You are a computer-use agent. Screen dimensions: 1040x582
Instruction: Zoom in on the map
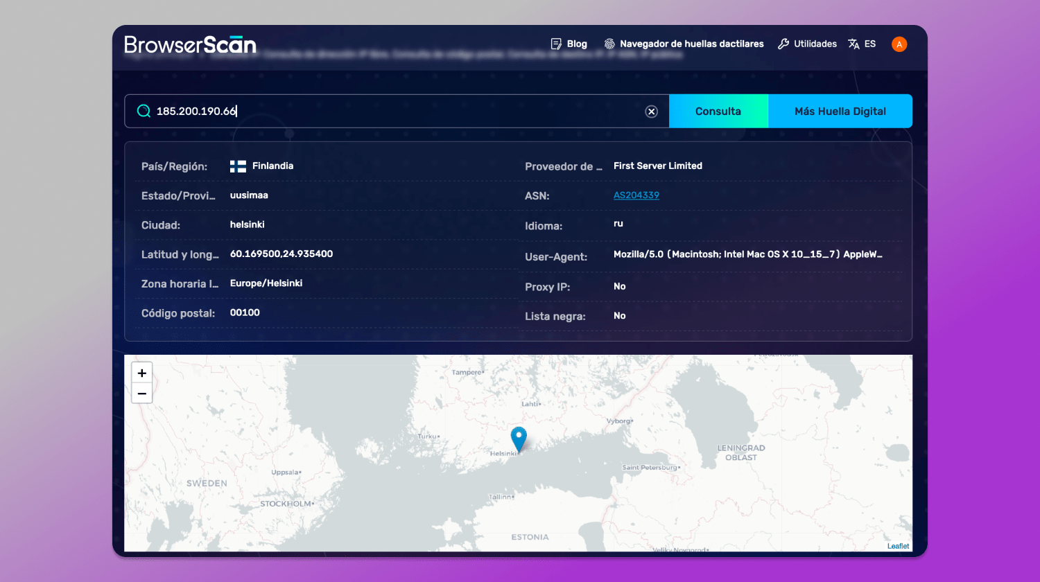142,373
